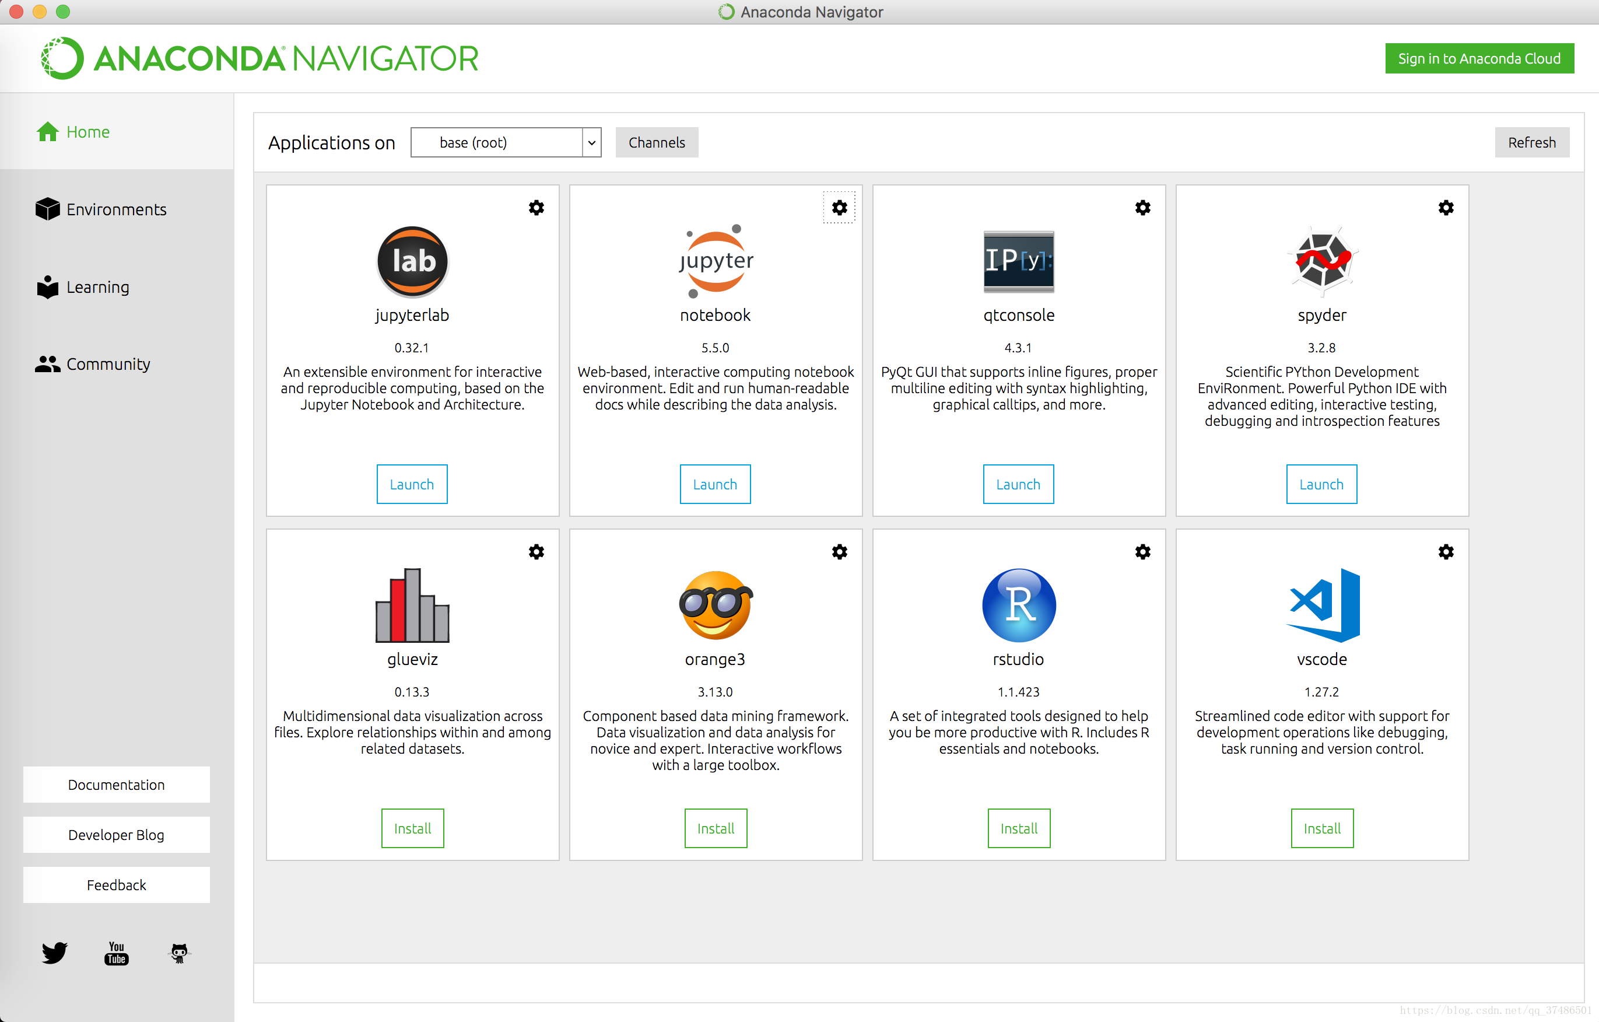This screenshot has width=1599, height=1022.
Task: Install vscode
Action: (1322, 828)
